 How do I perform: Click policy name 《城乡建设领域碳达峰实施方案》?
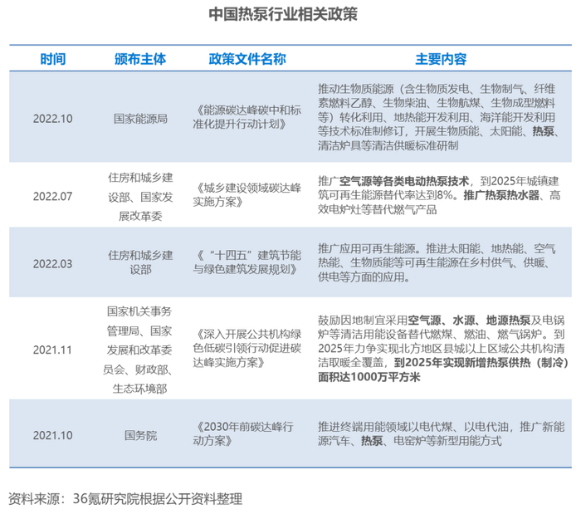tap(247, 194)
